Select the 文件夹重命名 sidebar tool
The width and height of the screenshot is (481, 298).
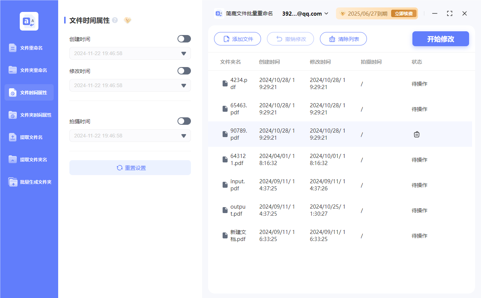29,70
